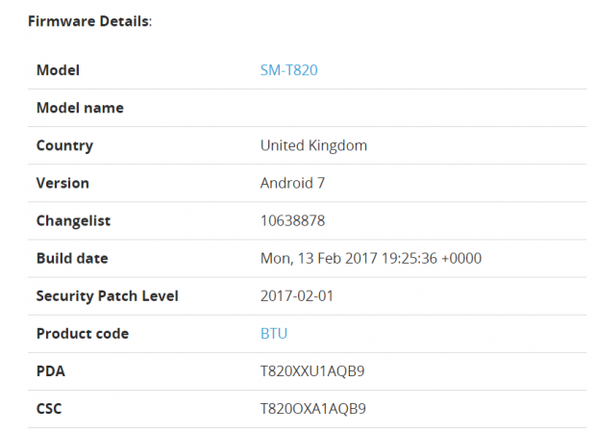Click the PDA value T820XXU1AQB9
Screen dimensions: 596x433
(313, 371)
